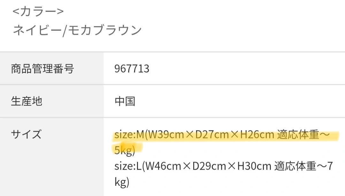The height and width of the screenshot is (196, 345).
Task: Click the highlighted size:M label
Action: (129, 135)
